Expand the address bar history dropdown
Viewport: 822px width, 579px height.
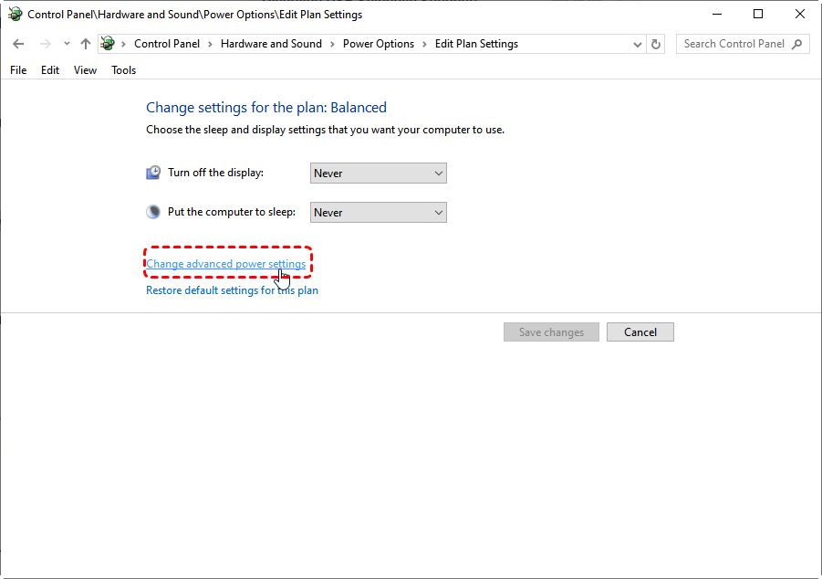638,44
